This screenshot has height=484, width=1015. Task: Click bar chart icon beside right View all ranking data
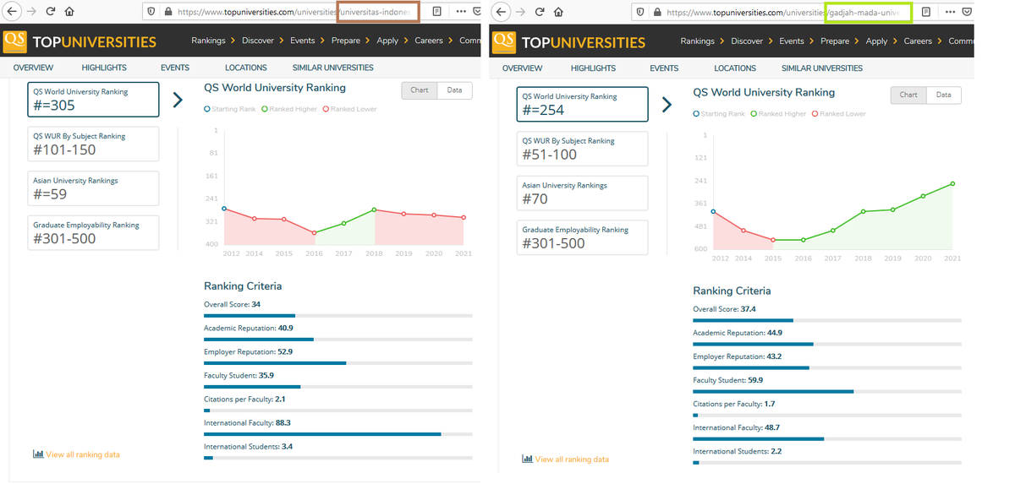coord(528,459)
